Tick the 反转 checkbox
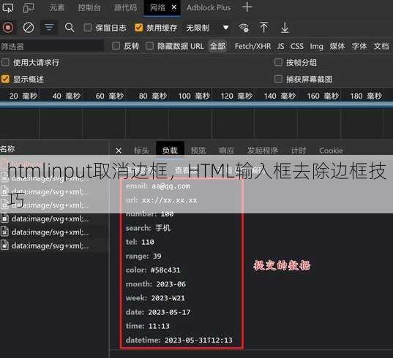This screenshot has height=358, width=393. (116, 46)
